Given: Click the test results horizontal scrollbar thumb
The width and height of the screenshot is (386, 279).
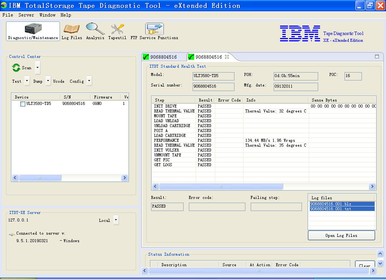Looking at the screenshot, I should [x=221, y=187].
